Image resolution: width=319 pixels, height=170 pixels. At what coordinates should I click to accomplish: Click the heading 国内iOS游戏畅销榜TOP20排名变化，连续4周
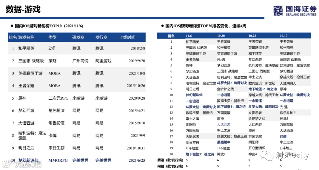coord(206,26)
